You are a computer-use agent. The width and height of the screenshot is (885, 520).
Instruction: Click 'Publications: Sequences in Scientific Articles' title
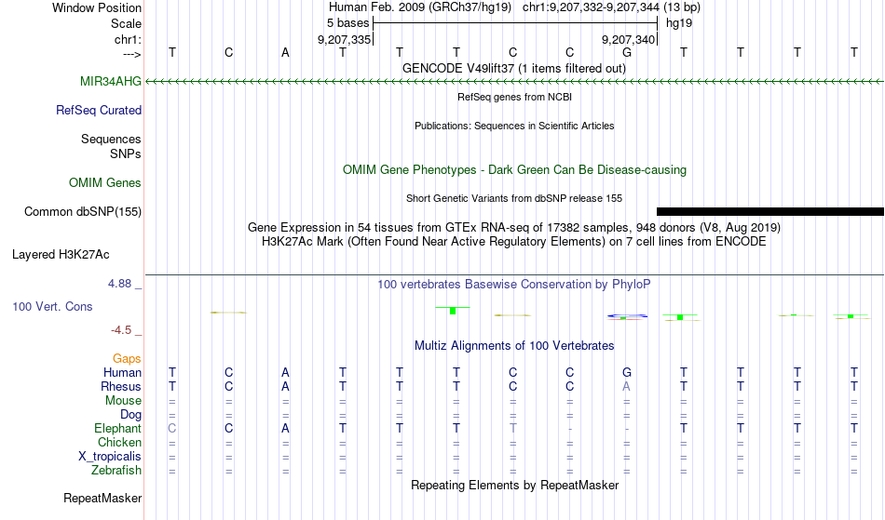point(514,126)
